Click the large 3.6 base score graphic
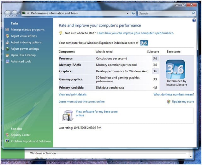The width and height of the screenshot is (202, 165). click(175, 69)
